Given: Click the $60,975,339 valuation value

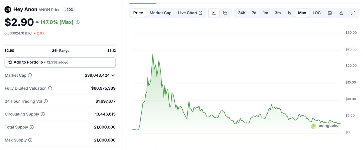Looking at the screenshot, I should [x=104, y=88].
